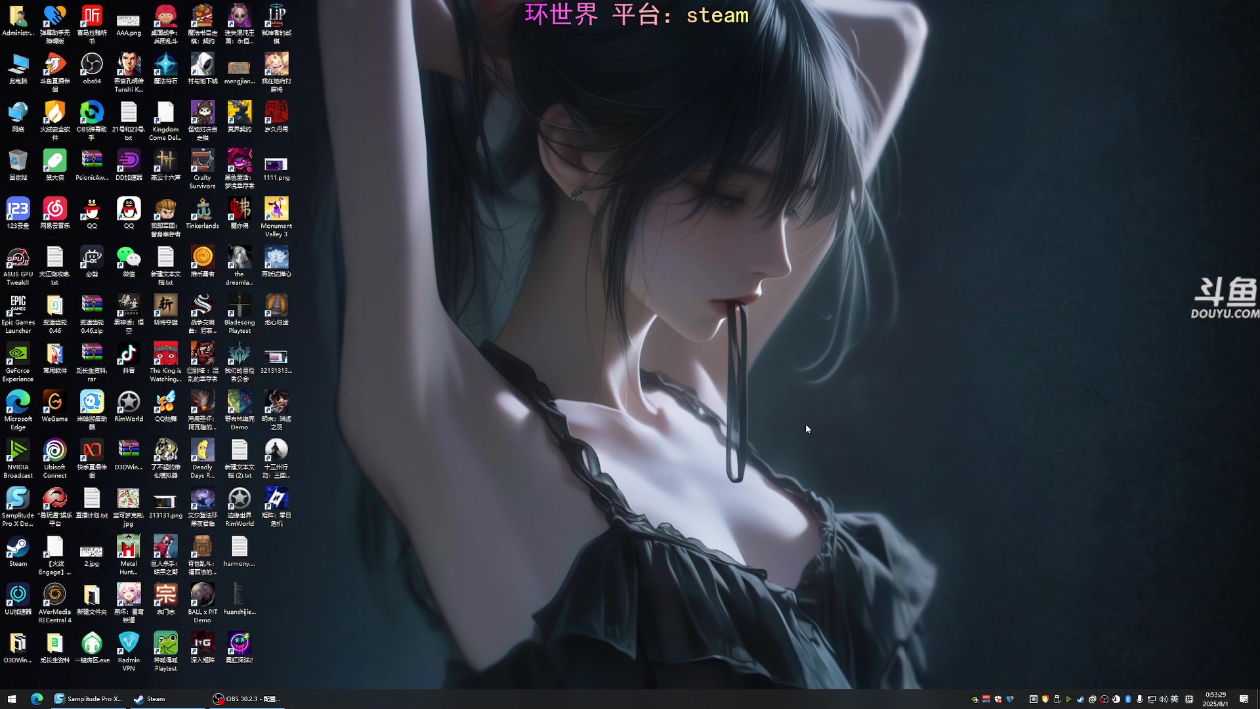Screen dimensions: 1260x709
Task: Launch RimWorld desktop icon
Action: 129,406
